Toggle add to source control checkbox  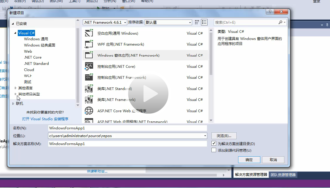(x=213, y=150)
